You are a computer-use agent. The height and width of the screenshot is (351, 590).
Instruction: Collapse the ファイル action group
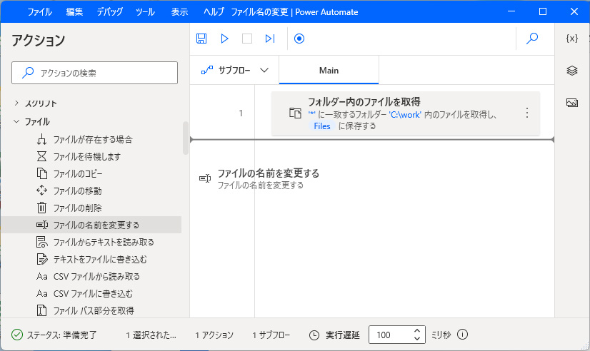point(16,121)
